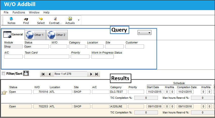
Task: Click Open status in row 702253
Action: coord(20,106)
